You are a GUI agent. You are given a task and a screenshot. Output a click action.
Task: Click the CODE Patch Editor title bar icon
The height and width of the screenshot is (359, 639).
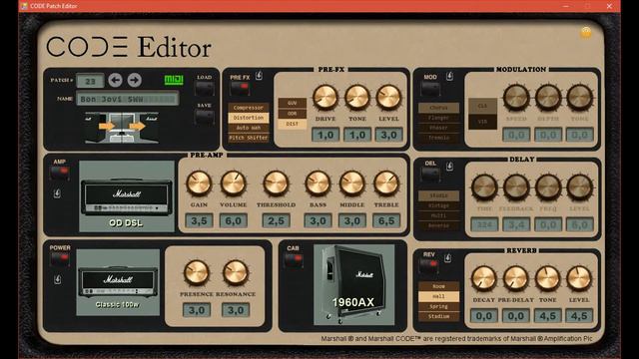24,6
